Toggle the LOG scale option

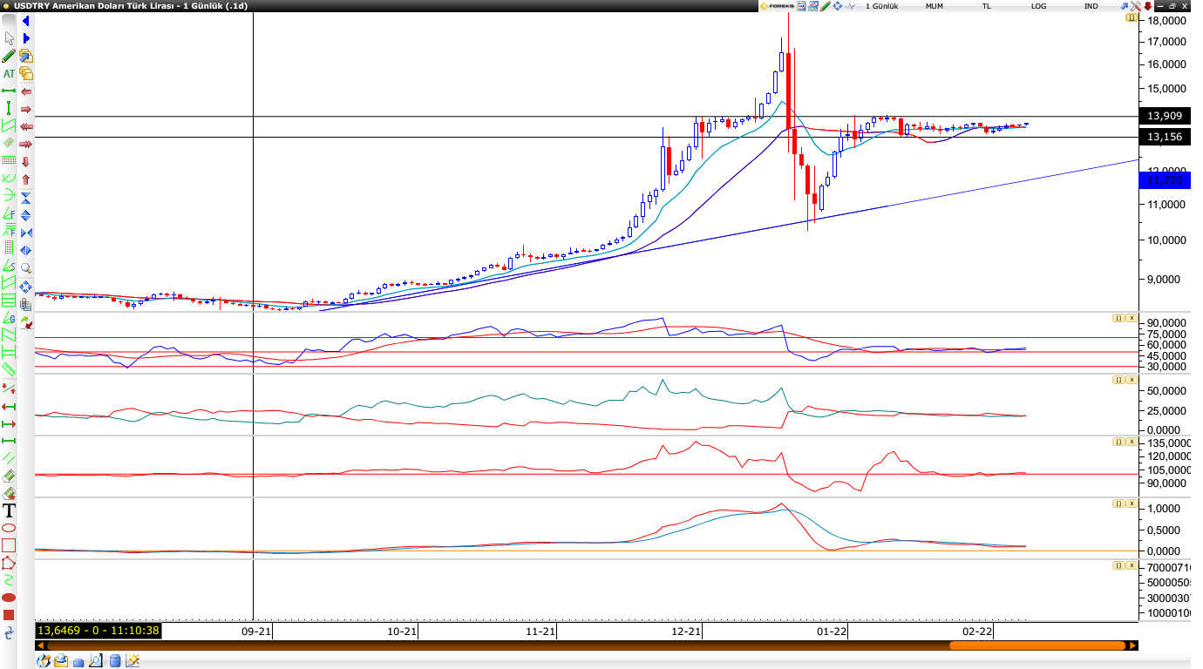pyautogui.click(x=1039, y=6)
